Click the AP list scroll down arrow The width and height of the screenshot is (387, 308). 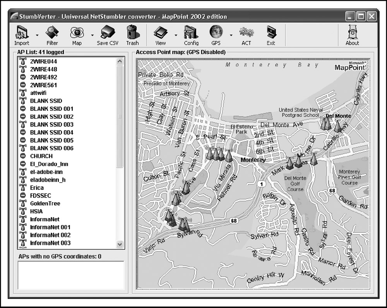[x=120, y=244]
